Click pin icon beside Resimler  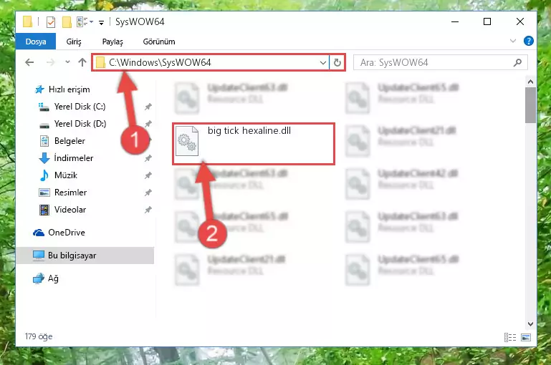click(x=148, y=193)
